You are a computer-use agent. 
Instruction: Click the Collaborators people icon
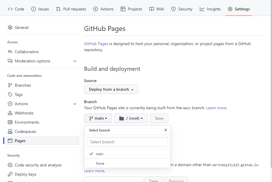coord(10,52)
